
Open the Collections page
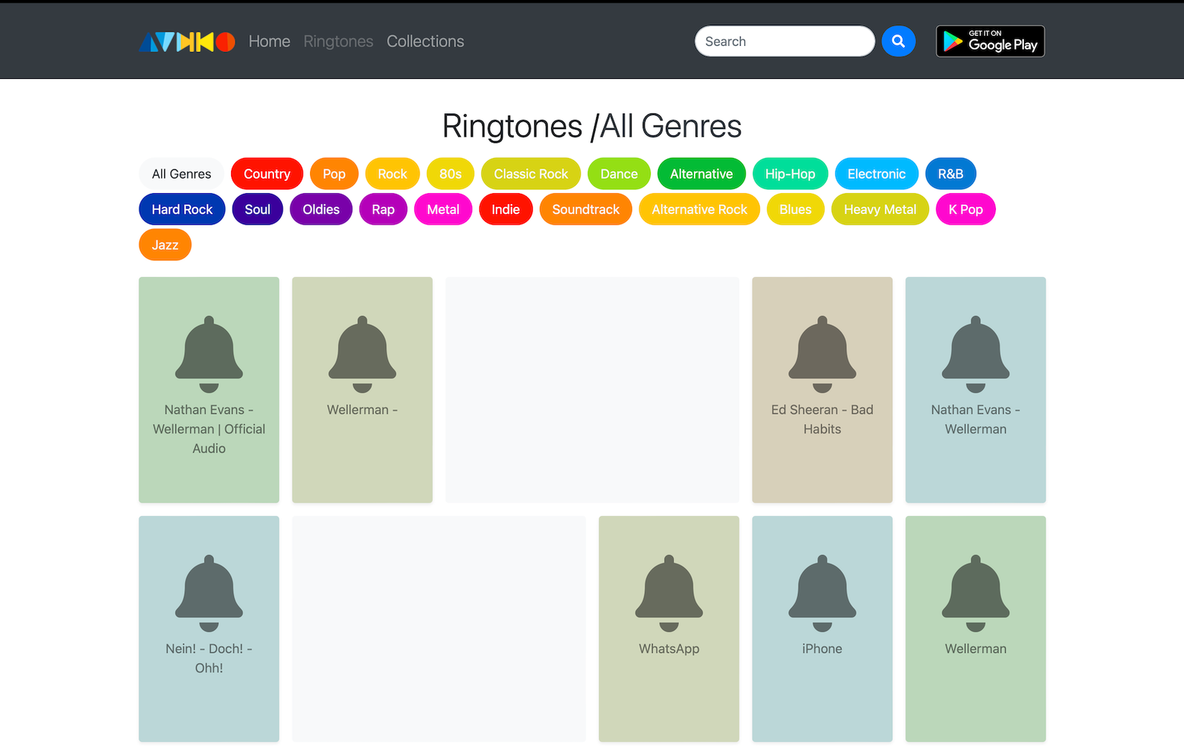click(x=425, y=41)
